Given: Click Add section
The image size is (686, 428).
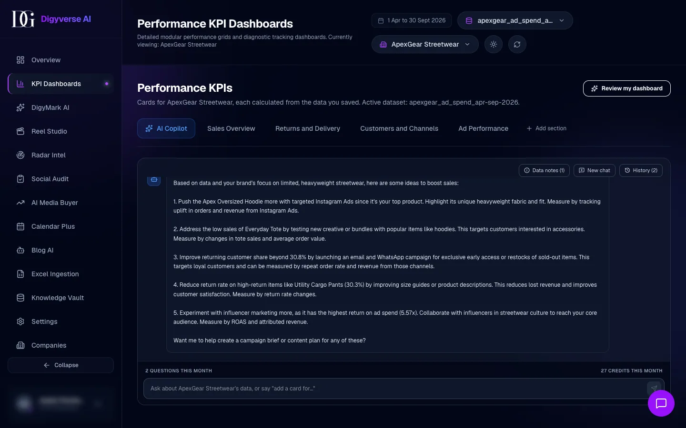Looking at the screenshot, I should coord(546,128).
